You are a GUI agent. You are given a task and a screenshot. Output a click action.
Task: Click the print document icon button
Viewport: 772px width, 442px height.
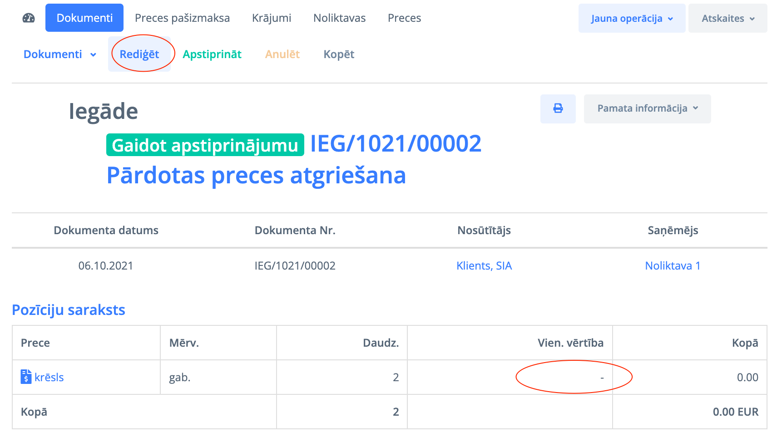[558, 108]
